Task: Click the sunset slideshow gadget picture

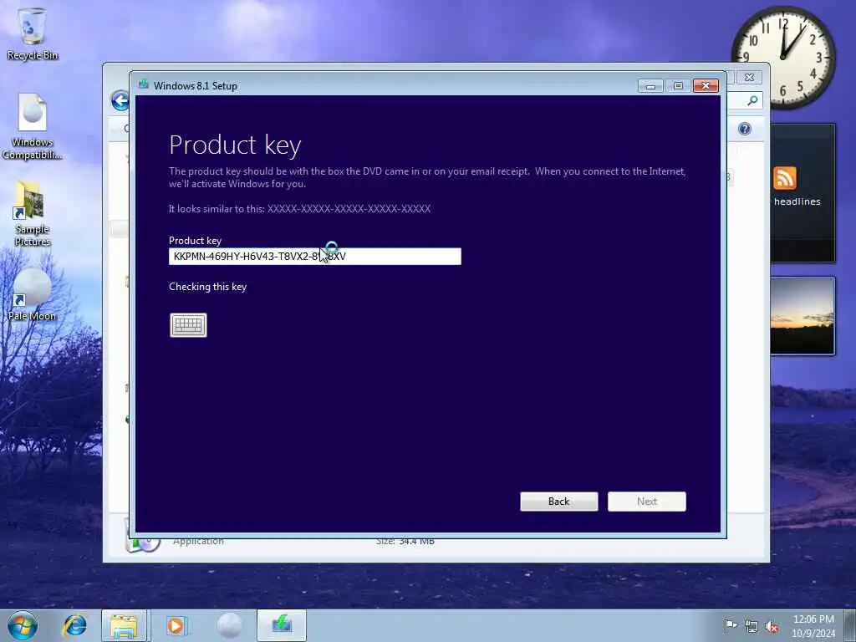Action: point(802,315)
